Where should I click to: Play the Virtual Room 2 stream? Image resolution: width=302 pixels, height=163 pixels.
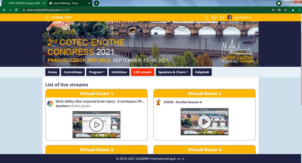(204, 121)
